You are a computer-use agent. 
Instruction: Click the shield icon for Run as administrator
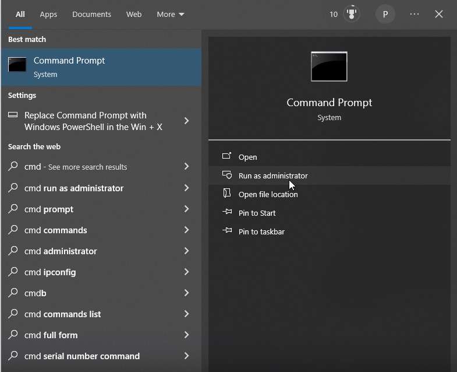click(227, 174)
